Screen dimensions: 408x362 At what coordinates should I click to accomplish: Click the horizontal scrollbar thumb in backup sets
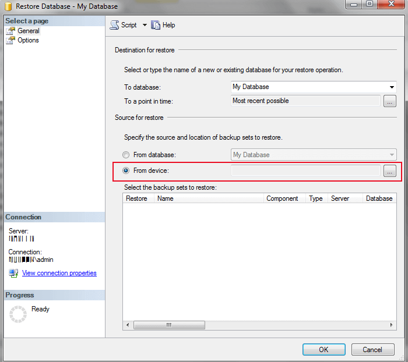coord(169,325)
